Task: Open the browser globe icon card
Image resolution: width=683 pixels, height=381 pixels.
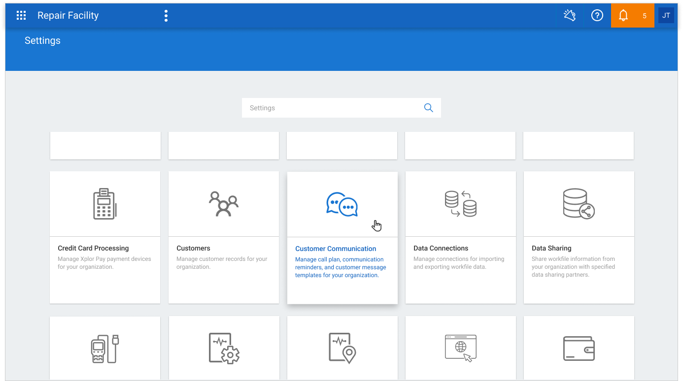Action: coord(461,349)
